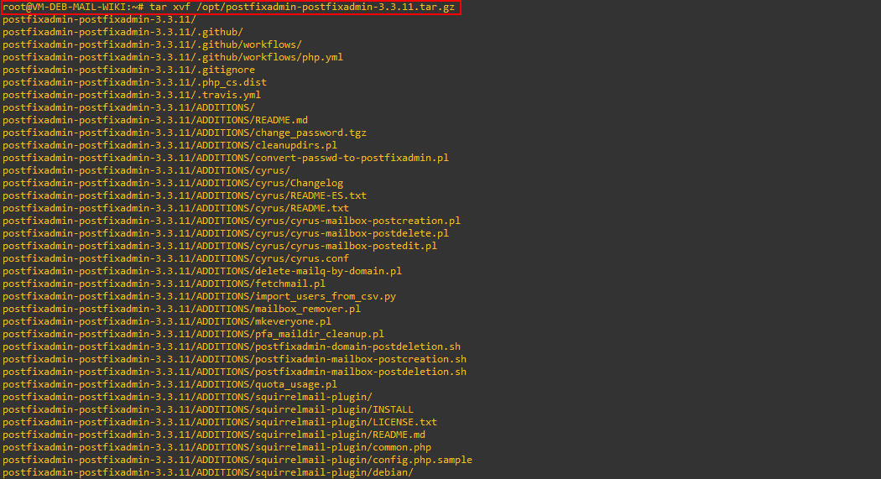Click cyrus-mailbox-postdelete.pl line
Image resolution: width=881 pixels, height=479 pixels.
click(226, 233)
